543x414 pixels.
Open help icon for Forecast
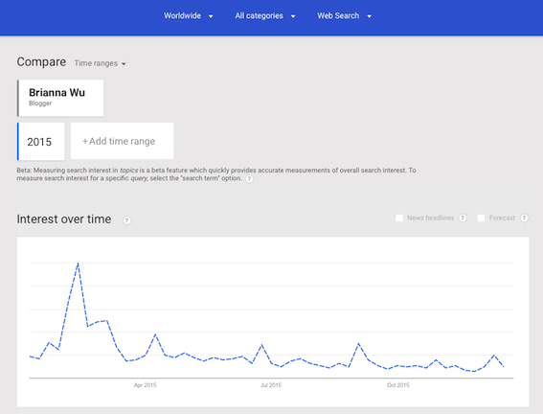coord(524,218)
